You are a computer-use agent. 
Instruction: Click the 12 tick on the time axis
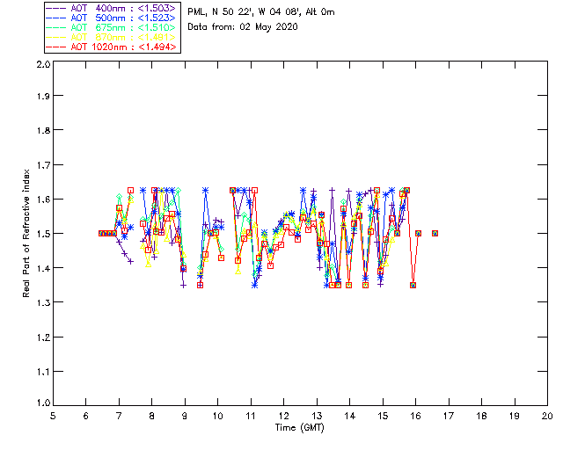[283, 416]
